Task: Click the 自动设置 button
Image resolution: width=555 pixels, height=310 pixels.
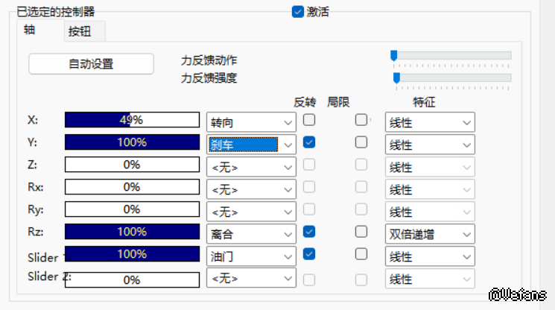Action: tap(91, 64)
